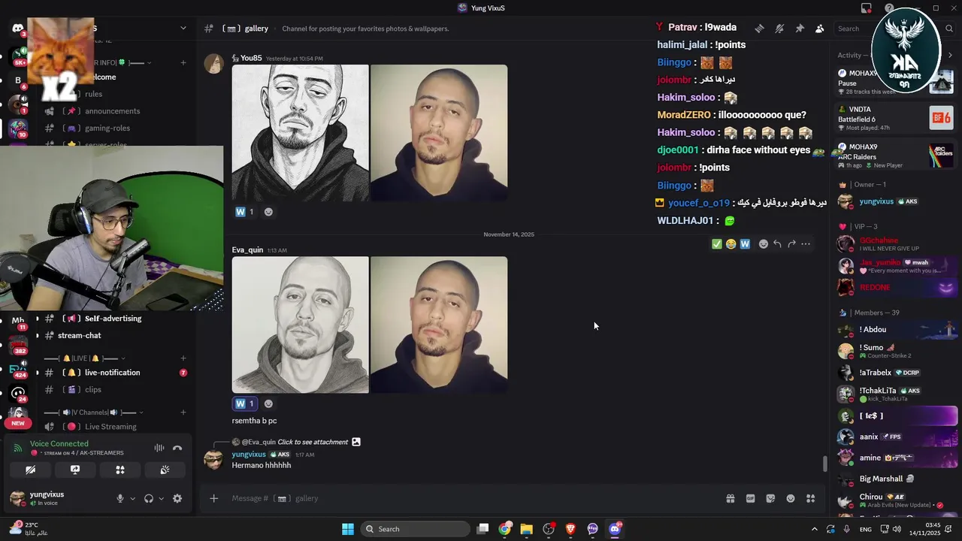Mute the microphone for yungvixus
Viewport: 962px width, 541px height.
[119, 498]
